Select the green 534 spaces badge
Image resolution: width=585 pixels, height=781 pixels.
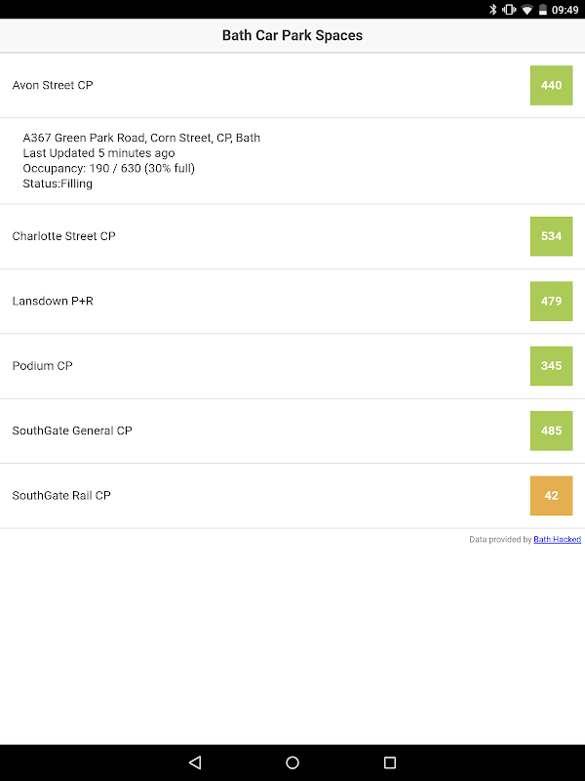pyautogui.click(x=551, y=236)
